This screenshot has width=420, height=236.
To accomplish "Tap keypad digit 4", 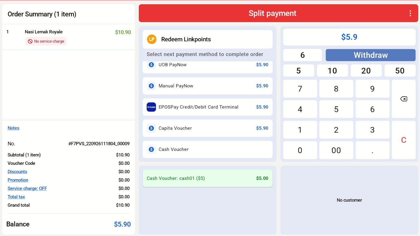I will 300,109.
